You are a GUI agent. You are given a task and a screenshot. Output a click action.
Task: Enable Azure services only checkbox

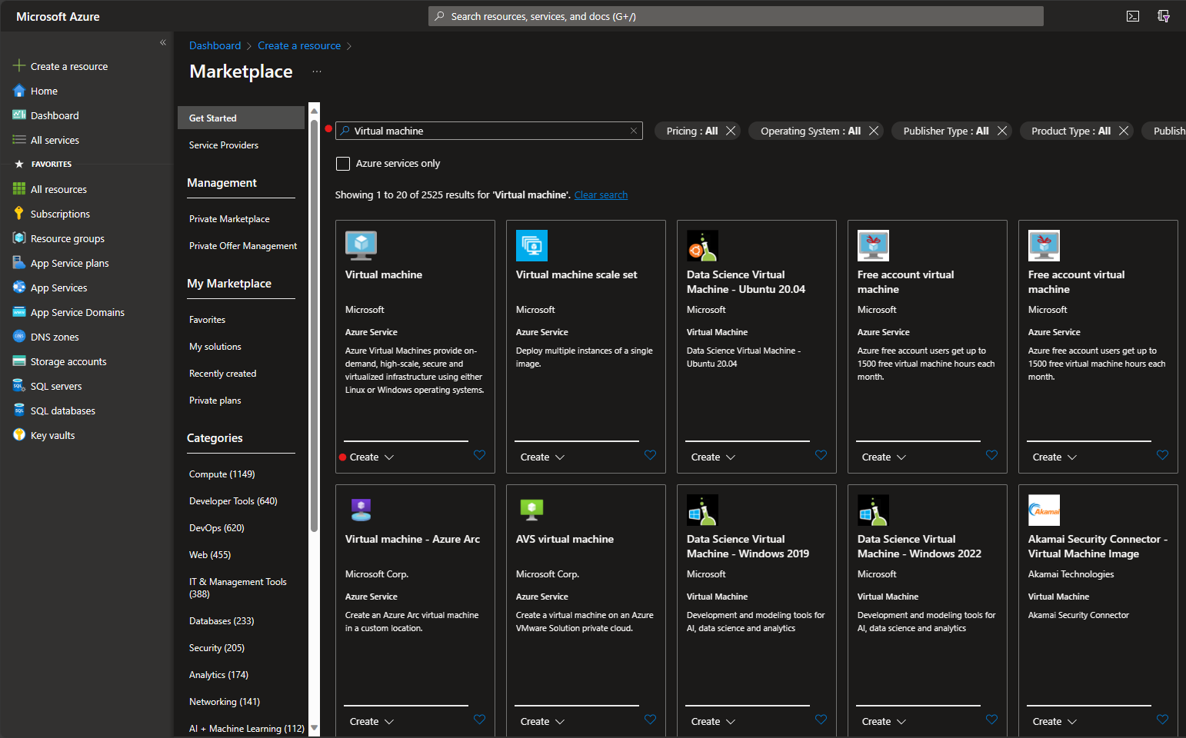pyautogui.click(x=343, y=164)
